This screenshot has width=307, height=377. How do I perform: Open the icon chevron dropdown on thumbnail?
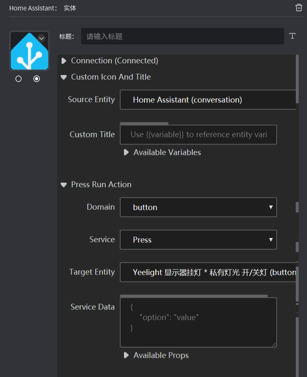(41, 38)
